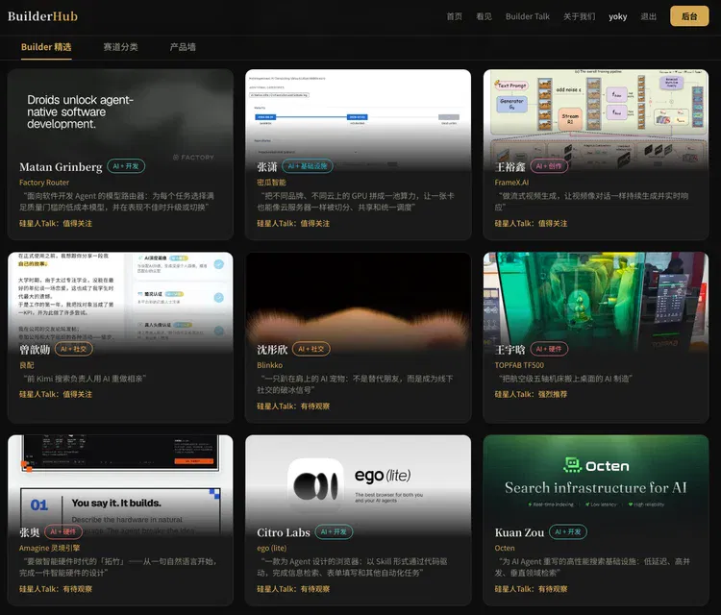721x615 pixels.
Task: Click 良配 product name
Action: [x=26, y=365]
